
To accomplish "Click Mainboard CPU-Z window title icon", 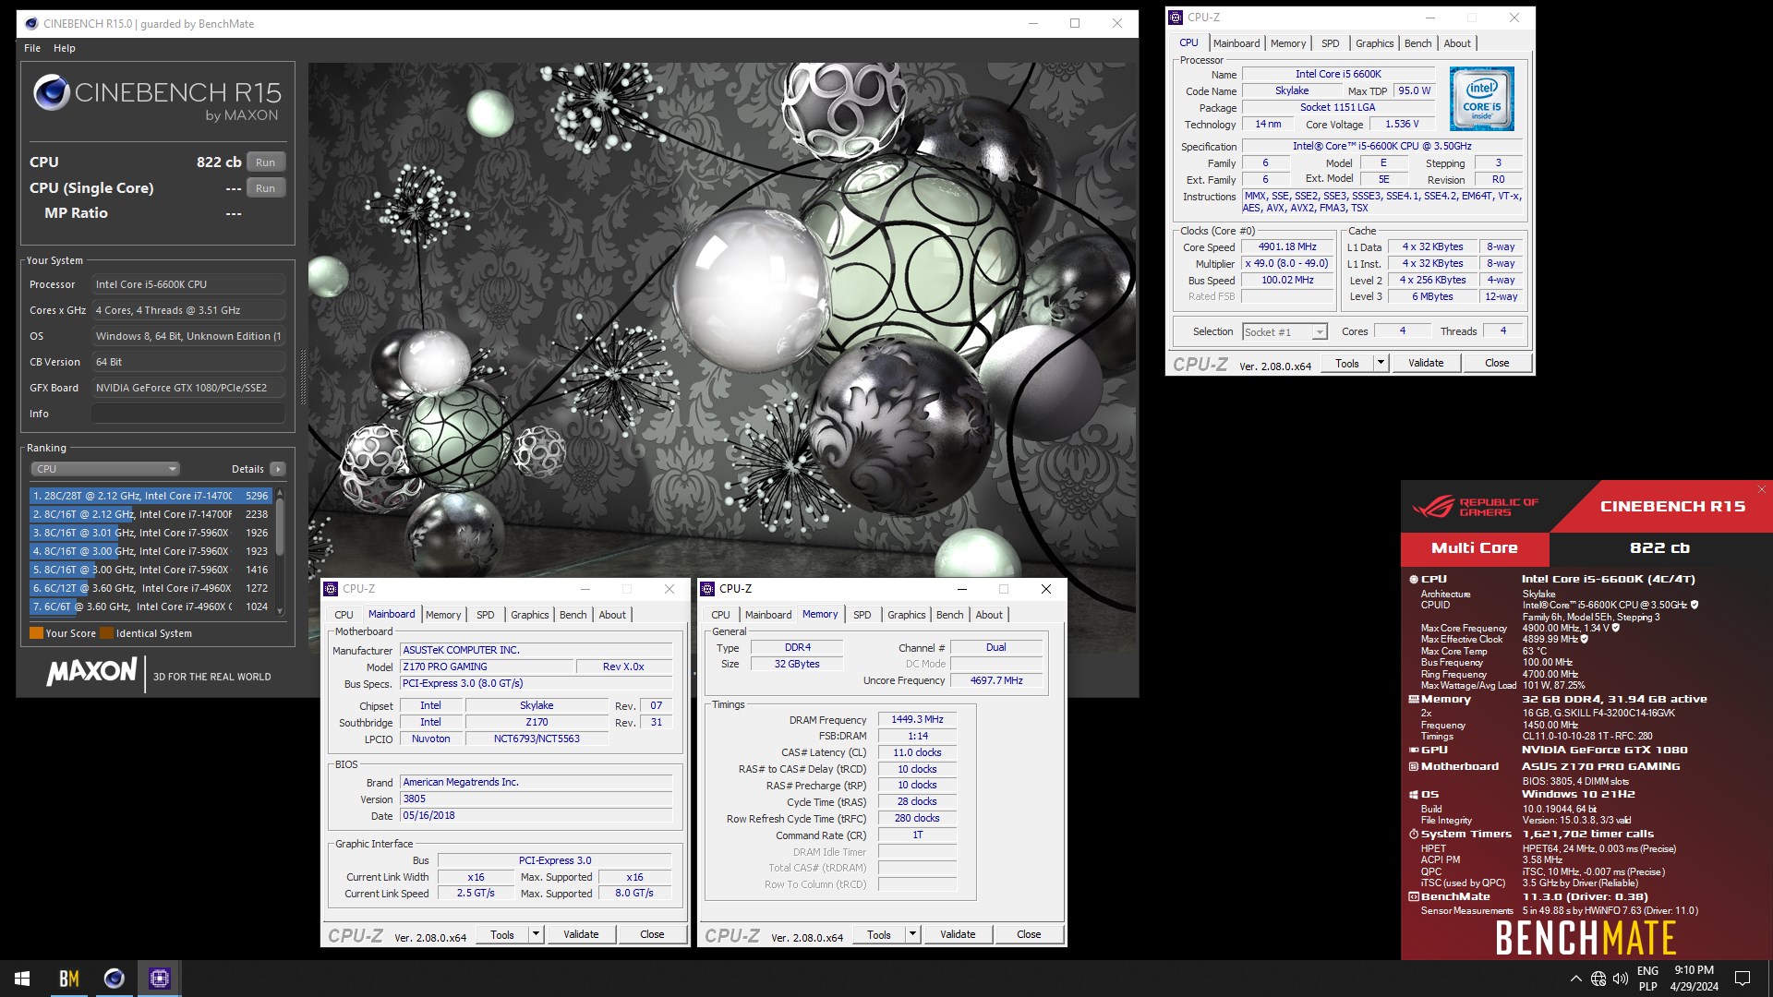I will [x=331, y=589].
